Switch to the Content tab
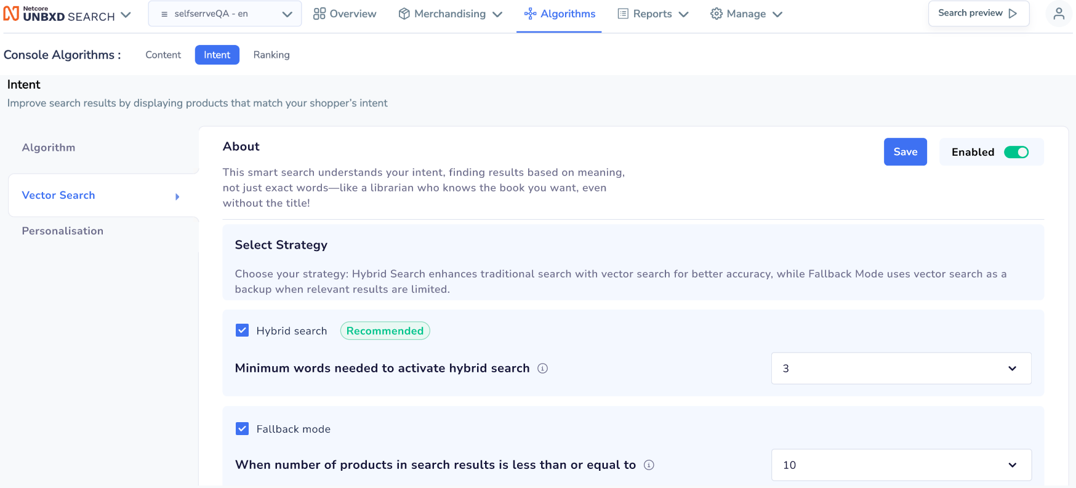 (163, 55)
